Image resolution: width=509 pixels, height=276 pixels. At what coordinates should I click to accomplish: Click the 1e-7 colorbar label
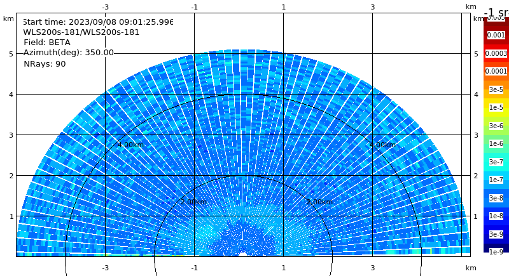[496, 180]
